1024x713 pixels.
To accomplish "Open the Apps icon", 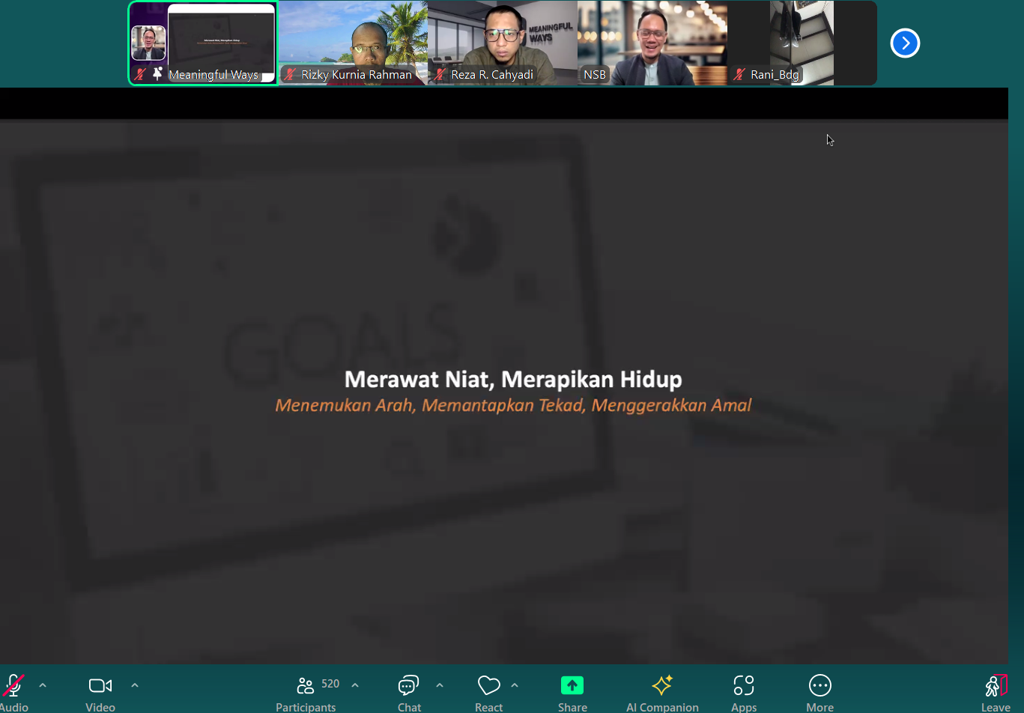I will (x=744, y=685).
